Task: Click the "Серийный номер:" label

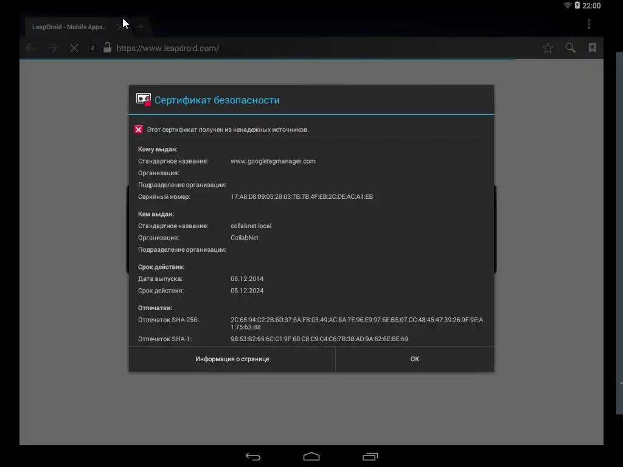Action: (164, 196)
